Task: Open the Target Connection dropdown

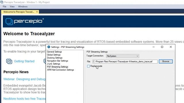Action: 122,56
